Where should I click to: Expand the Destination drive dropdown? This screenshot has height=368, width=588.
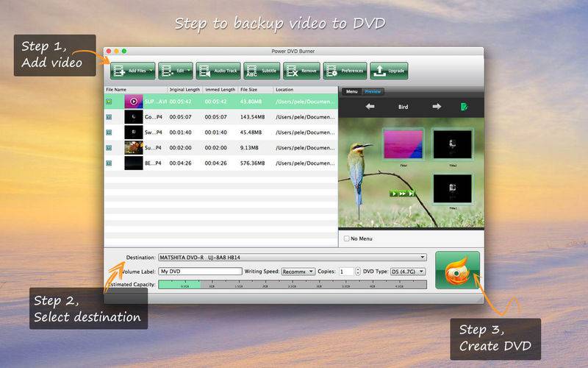pos(292,257)
